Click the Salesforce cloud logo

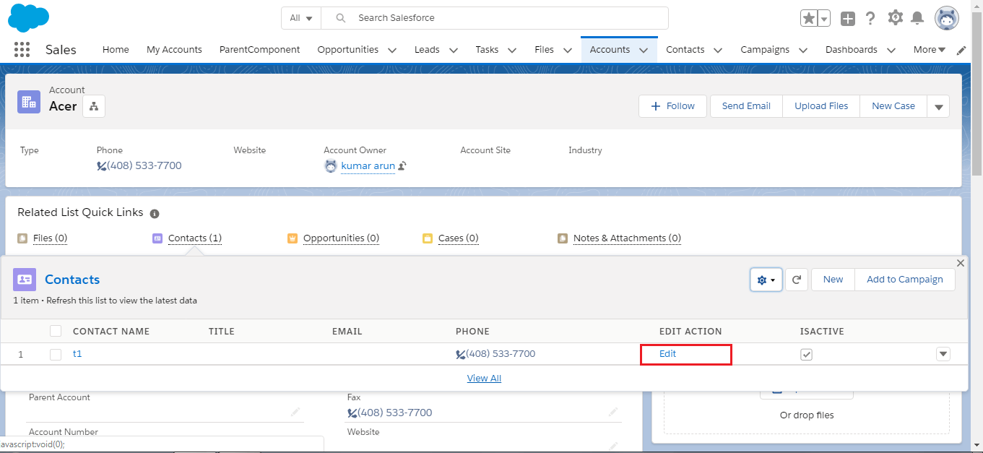(28, 17)
